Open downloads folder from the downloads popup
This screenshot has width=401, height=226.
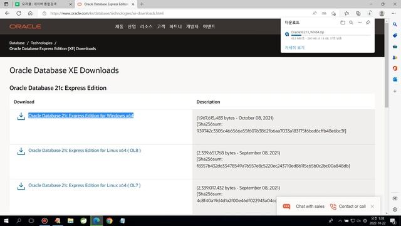click(x=343, y=23)
